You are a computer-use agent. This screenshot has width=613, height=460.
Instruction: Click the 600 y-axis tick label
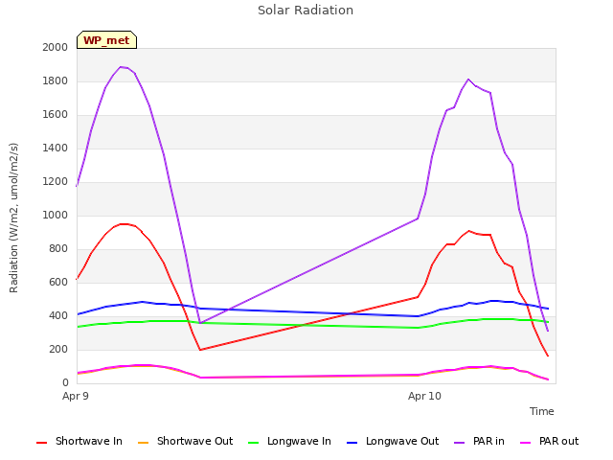click(x=58, y=283)
